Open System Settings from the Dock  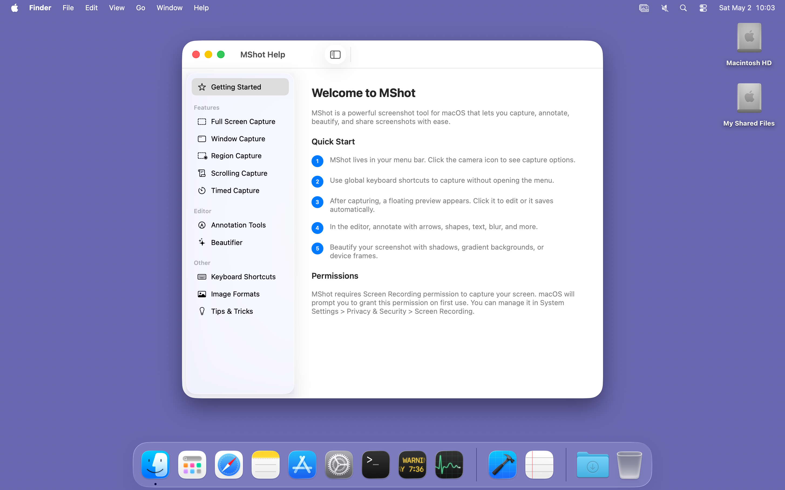pos(339,464)
